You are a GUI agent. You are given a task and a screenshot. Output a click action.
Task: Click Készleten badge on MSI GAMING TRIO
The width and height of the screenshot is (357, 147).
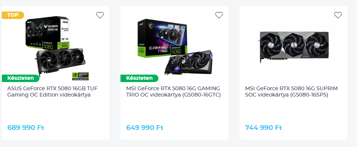click(x=139, y=78)
